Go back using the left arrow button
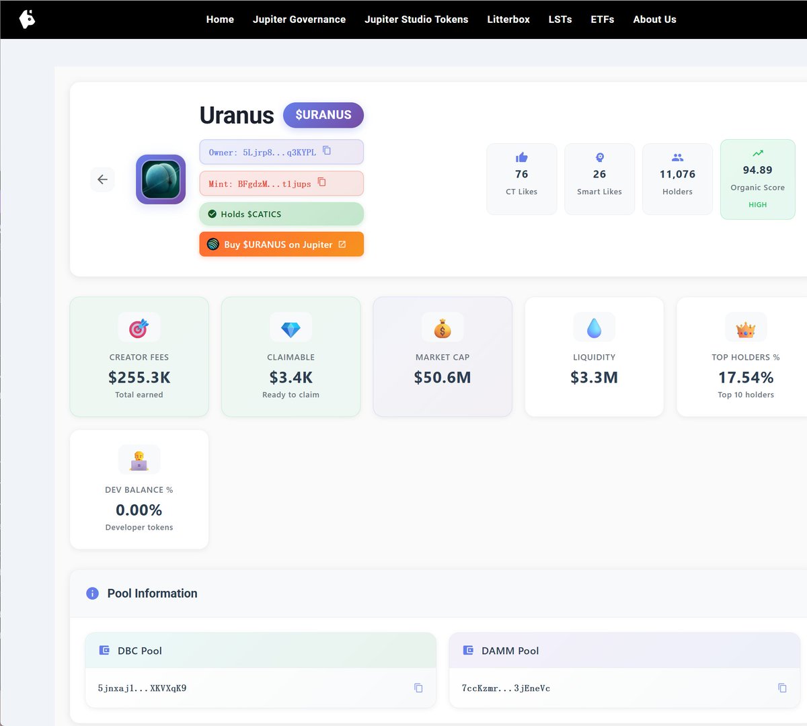Image resolution: width=807 pixels, height=726 pixels. (x=102, y=179)
